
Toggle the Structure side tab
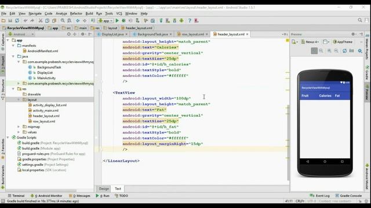[x=3, y=90]
